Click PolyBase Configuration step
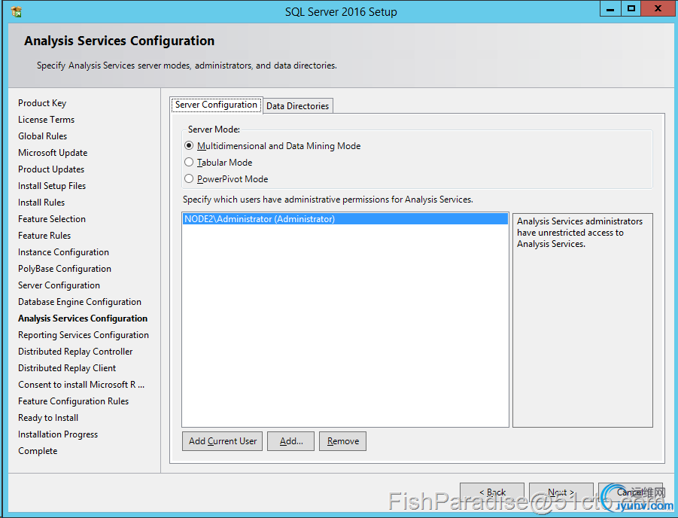Screen dimensions: 678x518 pyautogui.click(x=65, y=269)
